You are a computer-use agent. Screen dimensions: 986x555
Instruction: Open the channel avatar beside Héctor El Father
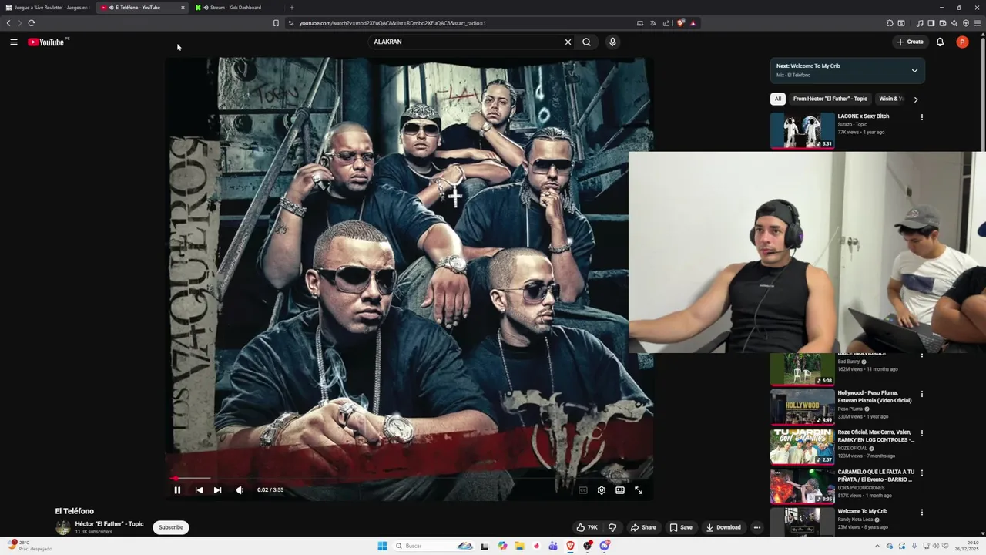click(x=62, y=527)
